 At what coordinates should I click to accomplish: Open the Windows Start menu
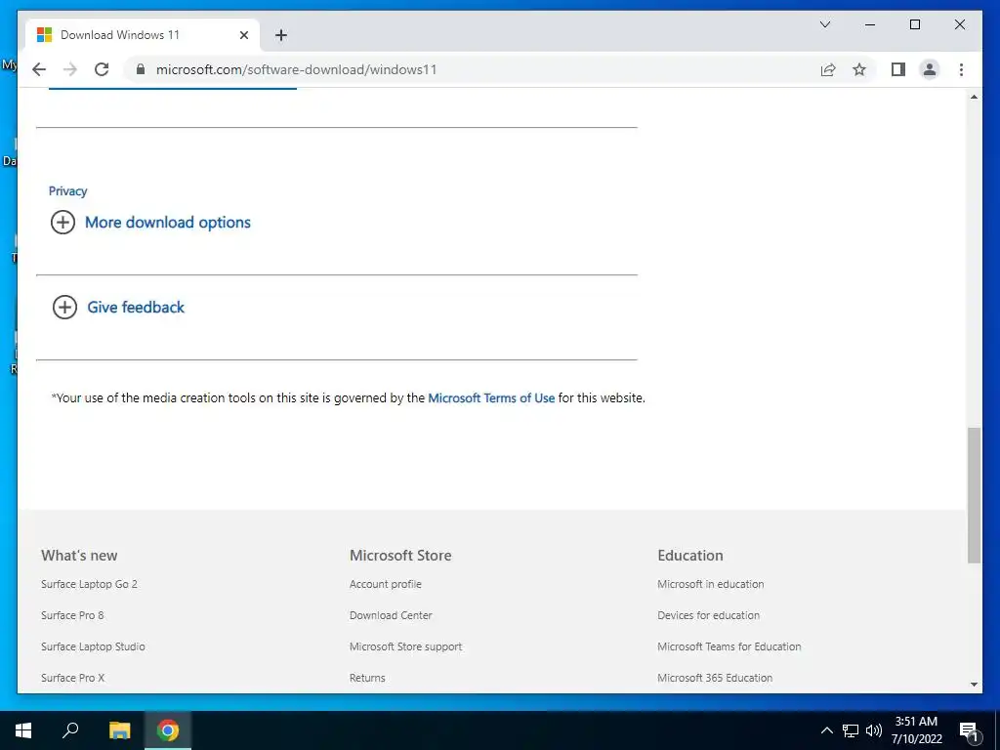pos(23,730)
